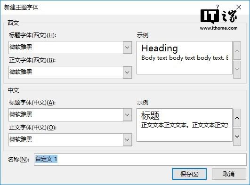This screenshot has height=185, width=250.
Task: Click the 标题字体(中文)(A) label
Action: [32, 103]
